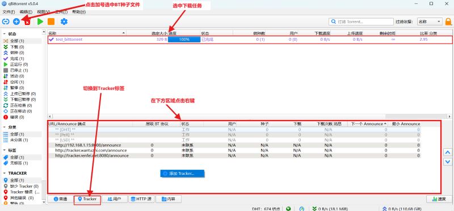Click the 速度 button

click(x=439, y=199)
